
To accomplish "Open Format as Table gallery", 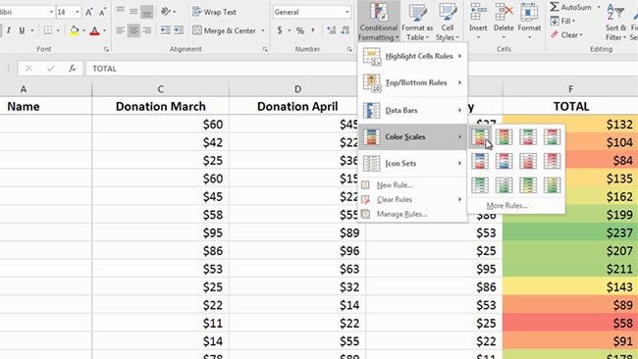I will (x=417, y=22).
